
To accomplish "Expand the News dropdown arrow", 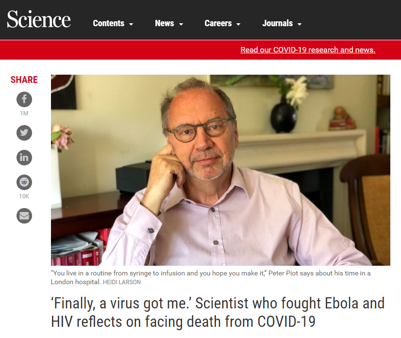I will click(x=181, y=24).
